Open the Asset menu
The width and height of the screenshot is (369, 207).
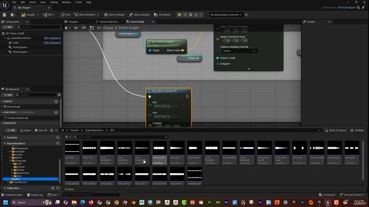[x=32, y=2]
